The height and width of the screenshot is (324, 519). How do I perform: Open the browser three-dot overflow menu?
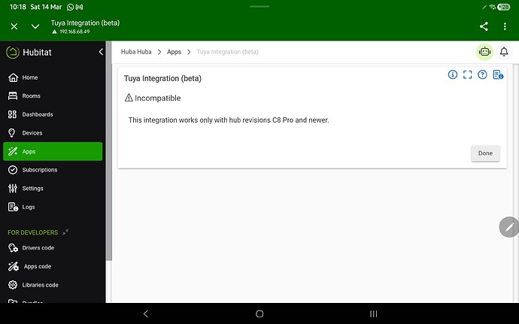coord(505,26)
